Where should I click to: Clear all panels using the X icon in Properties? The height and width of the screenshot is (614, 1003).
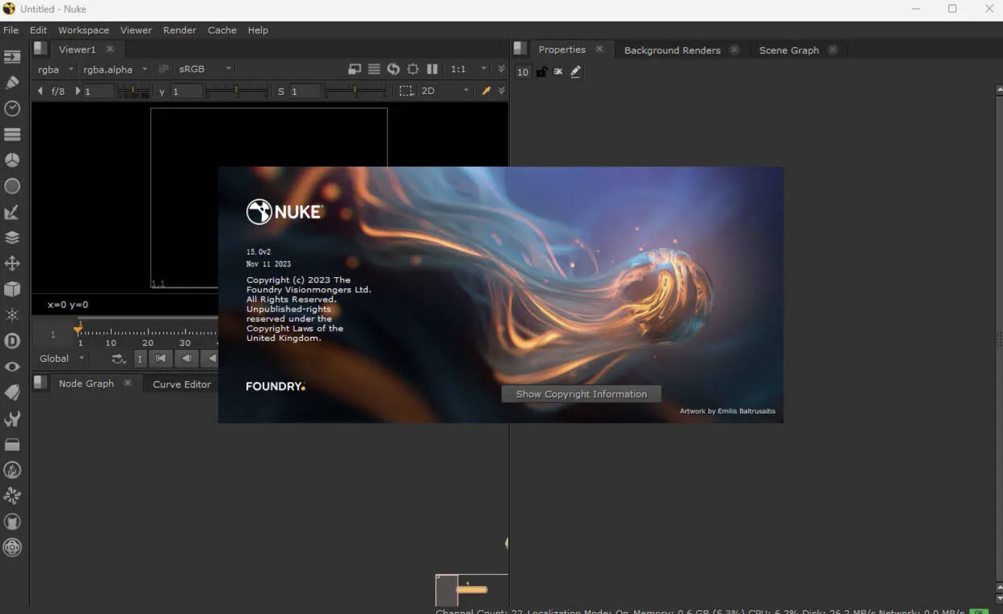coord(558,72)
